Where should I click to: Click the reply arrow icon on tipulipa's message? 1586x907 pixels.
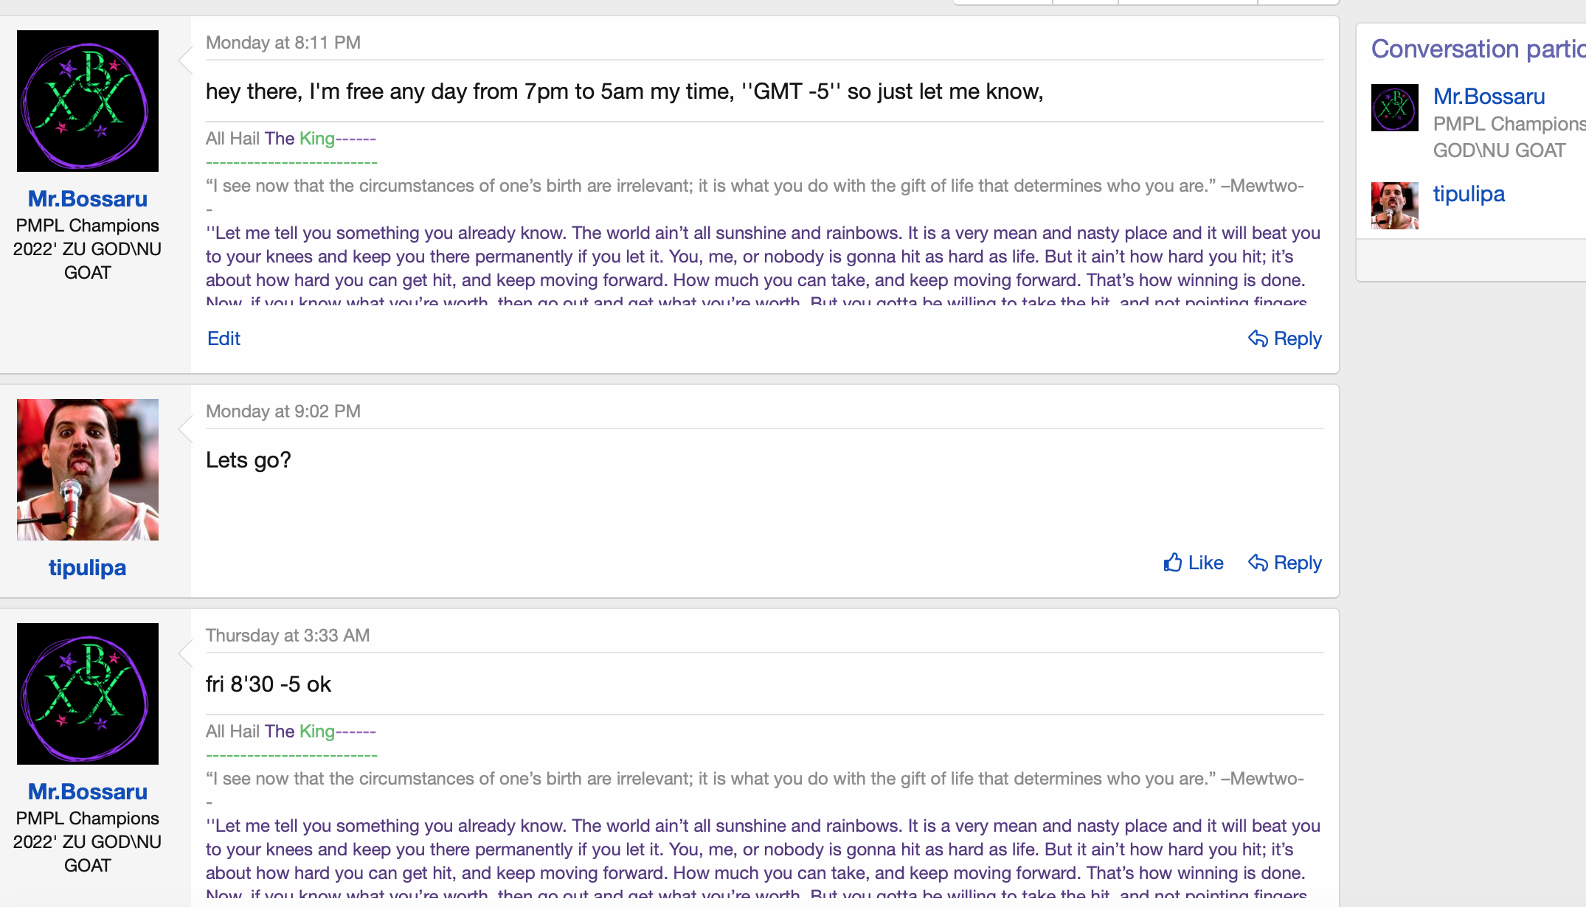pos(1258,563)
